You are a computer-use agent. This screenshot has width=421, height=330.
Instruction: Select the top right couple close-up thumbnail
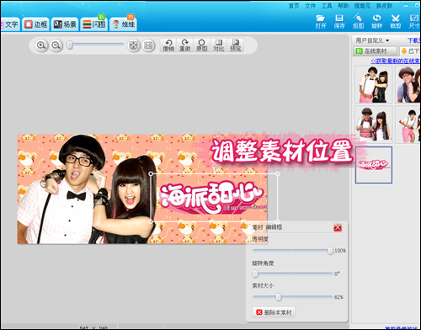click(408, 85)
